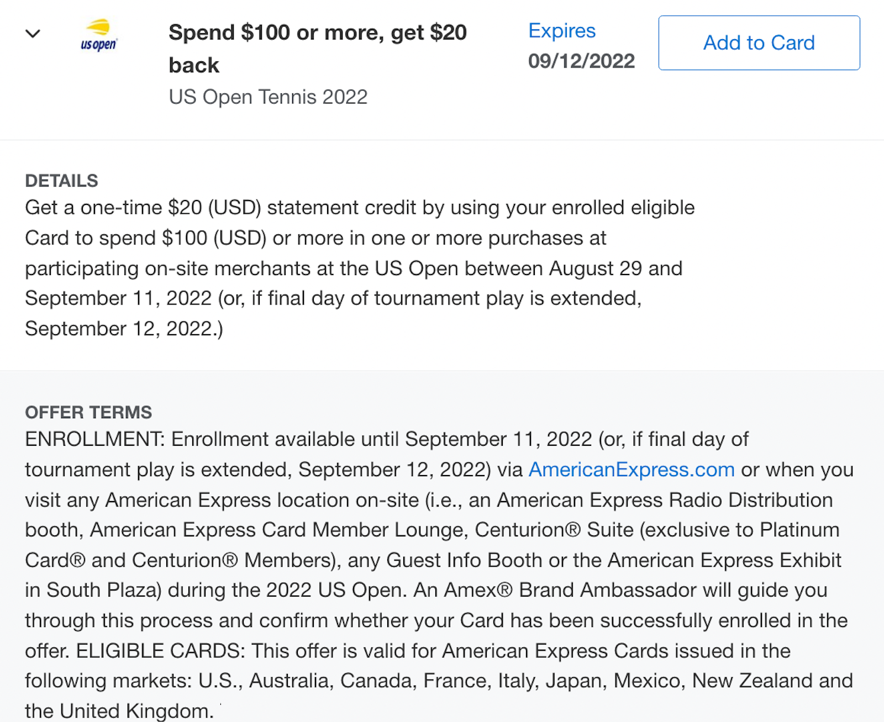884x722 pixels.
Task: Add the US Open offer to card
Action: [x=759, y=43]
